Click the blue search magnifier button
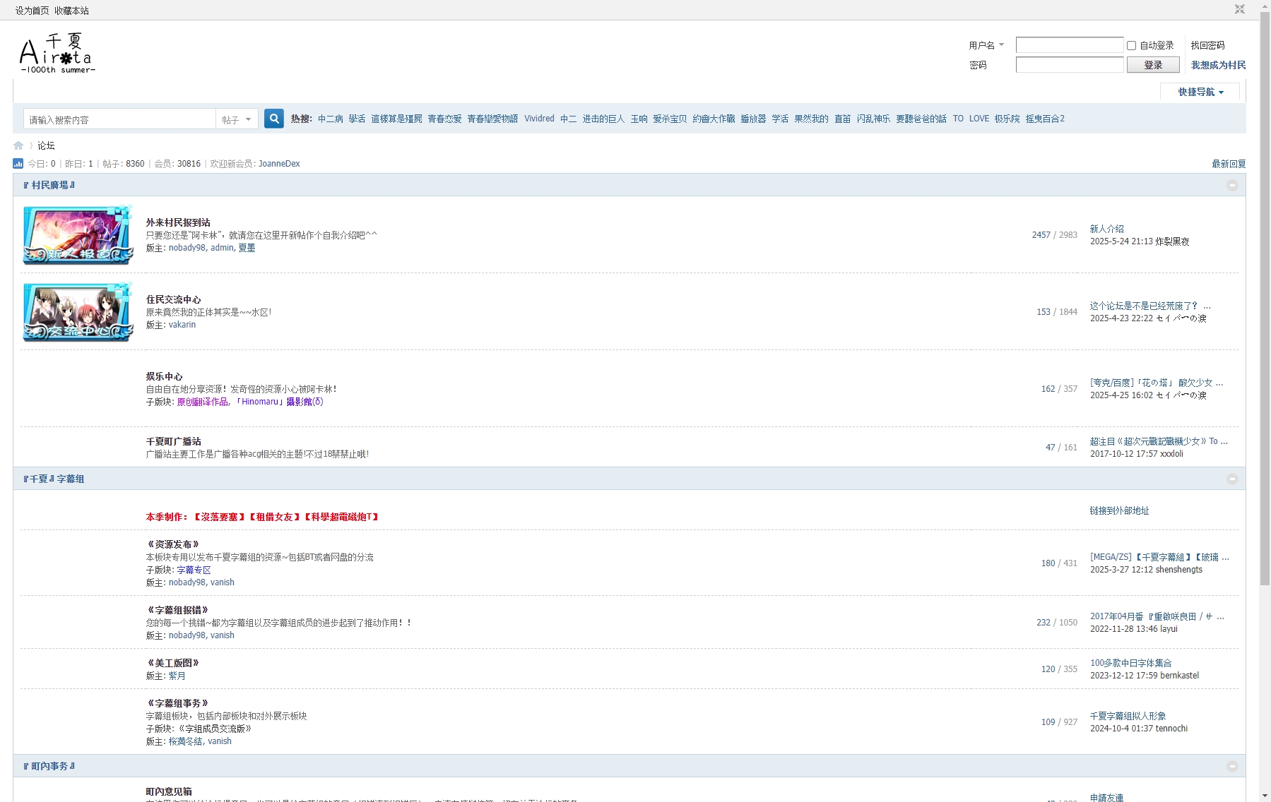 click(x=274, y=119)
